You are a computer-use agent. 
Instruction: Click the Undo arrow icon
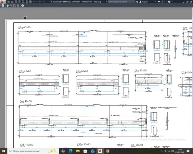coord(34,2)
